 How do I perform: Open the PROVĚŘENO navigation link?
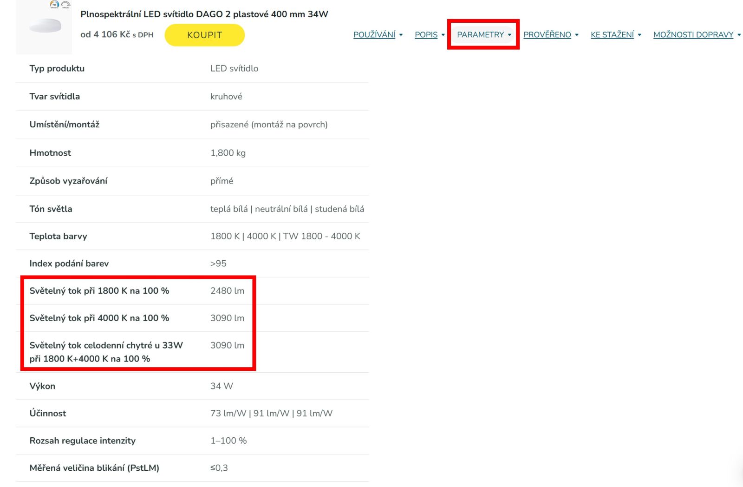(547, 35)
